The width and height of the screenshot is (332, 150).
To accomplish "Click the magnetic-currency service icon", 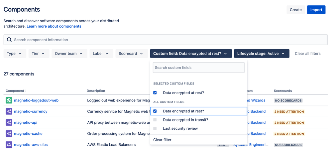I will tap(9, 111).
